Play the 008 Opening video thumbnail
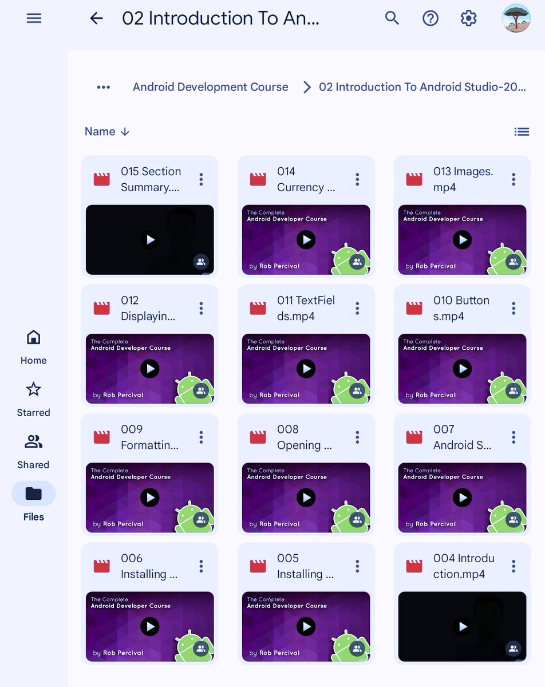Viewport: 545px width, 687px height. [x=306, y=498]
